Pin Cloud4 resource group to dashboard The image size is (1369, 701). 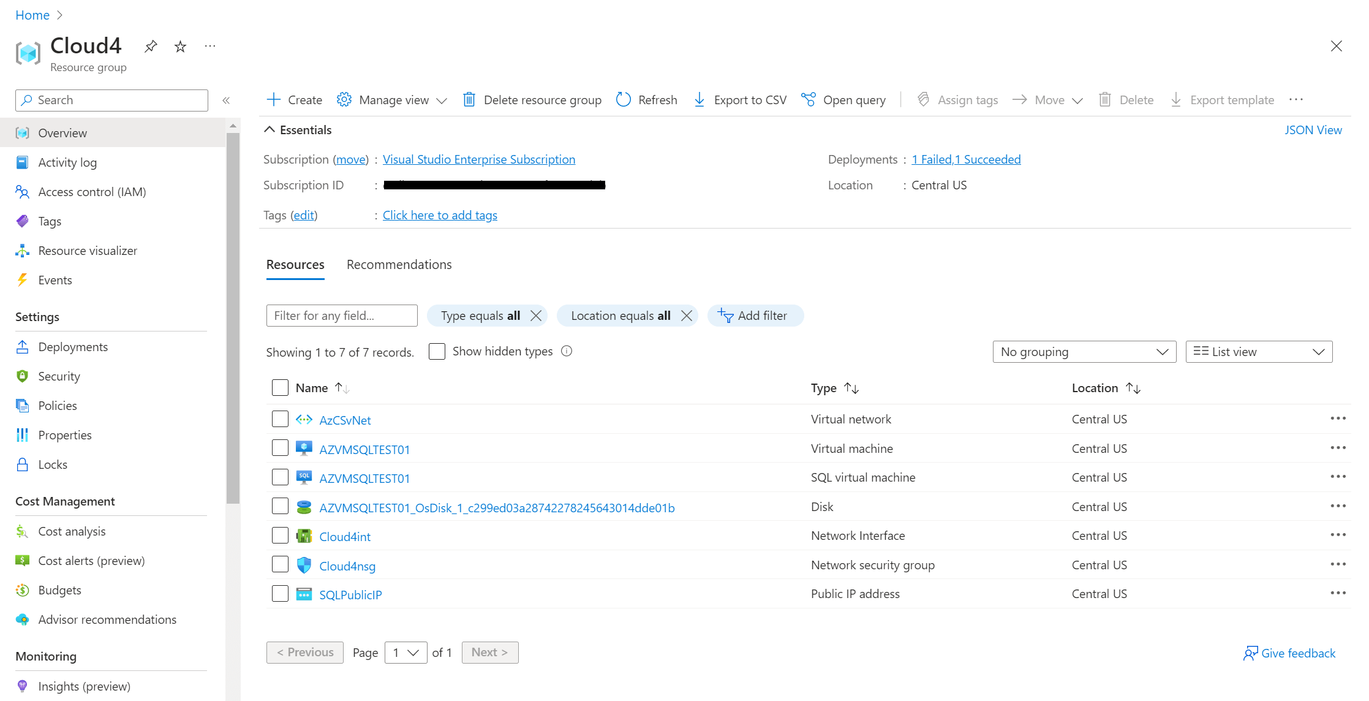151,46
